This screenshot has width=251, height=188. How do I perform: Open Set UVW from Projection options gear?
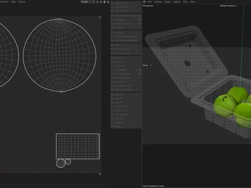tap(140, 16)
